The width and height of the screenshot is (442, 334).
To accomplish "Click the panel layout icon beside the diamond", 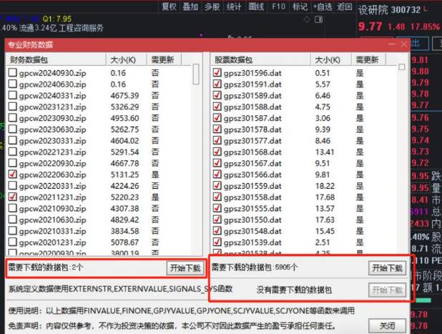I will point(318,19).
